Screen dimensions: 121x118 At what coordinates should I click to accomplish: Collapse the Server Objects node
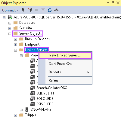10,34
